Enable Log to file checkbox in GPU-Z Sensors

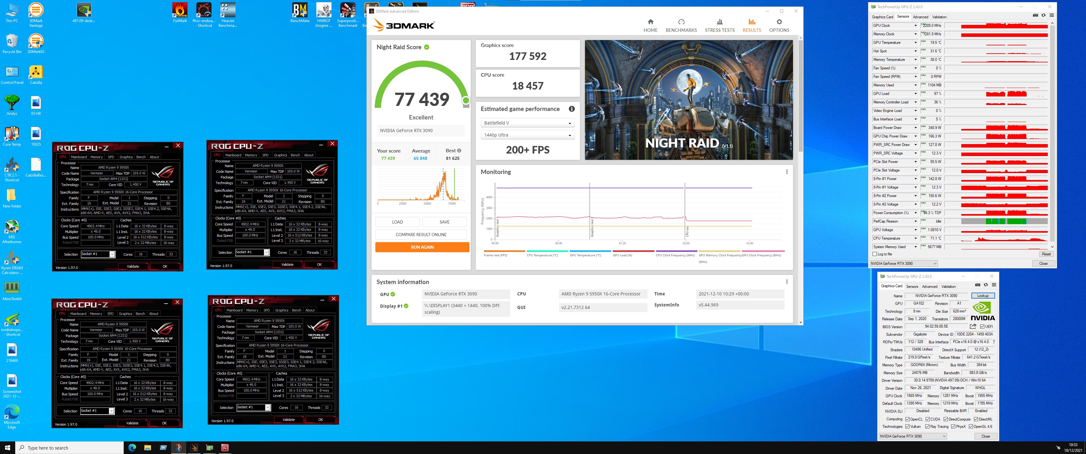click(874, 254)
